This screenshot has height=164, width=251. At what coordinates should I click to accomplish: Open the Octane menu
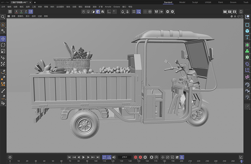(x=117, y=7)
